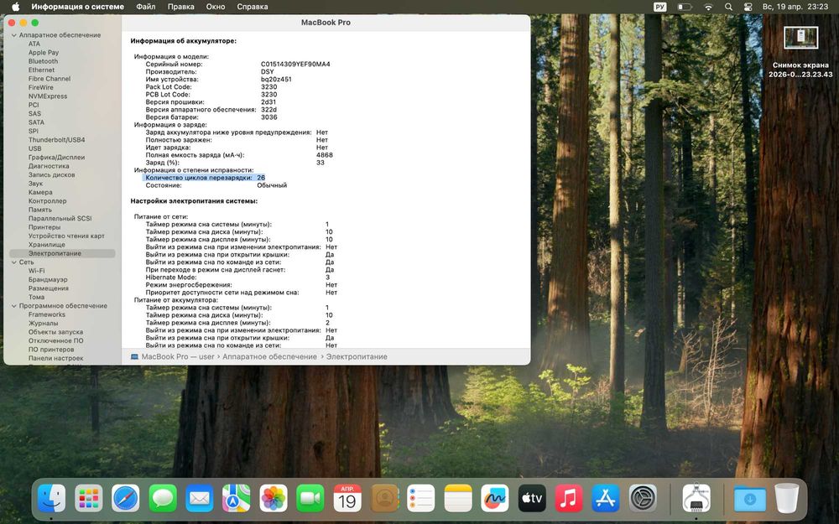Select Память in the sidebar
The image size is (839, 524).
tap(40, 210)
